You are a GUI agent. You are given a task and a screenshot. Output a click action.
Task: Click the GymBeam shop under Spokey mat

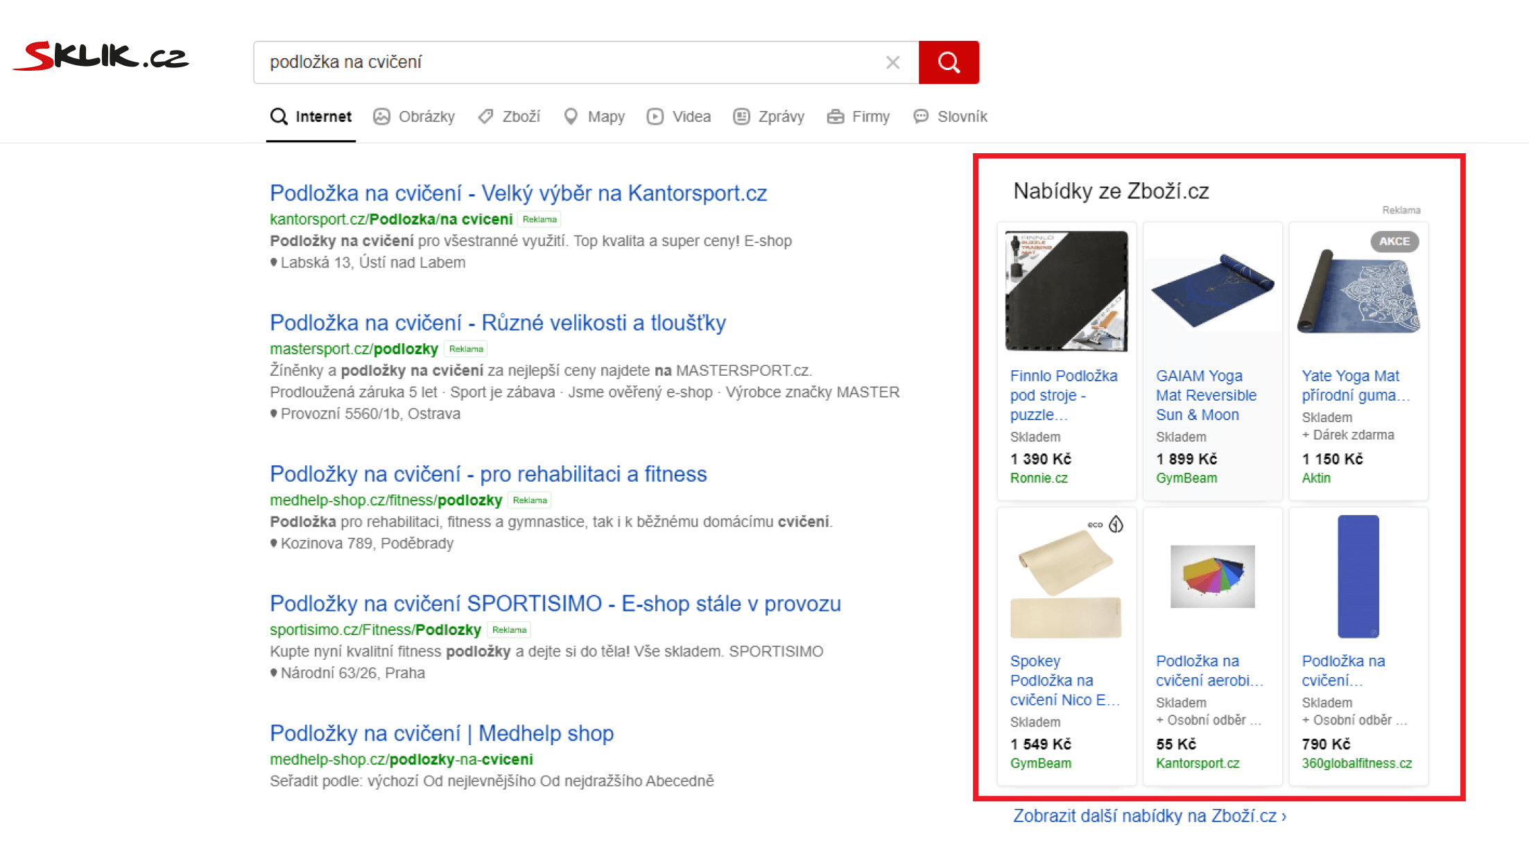tap(1040, 763)
